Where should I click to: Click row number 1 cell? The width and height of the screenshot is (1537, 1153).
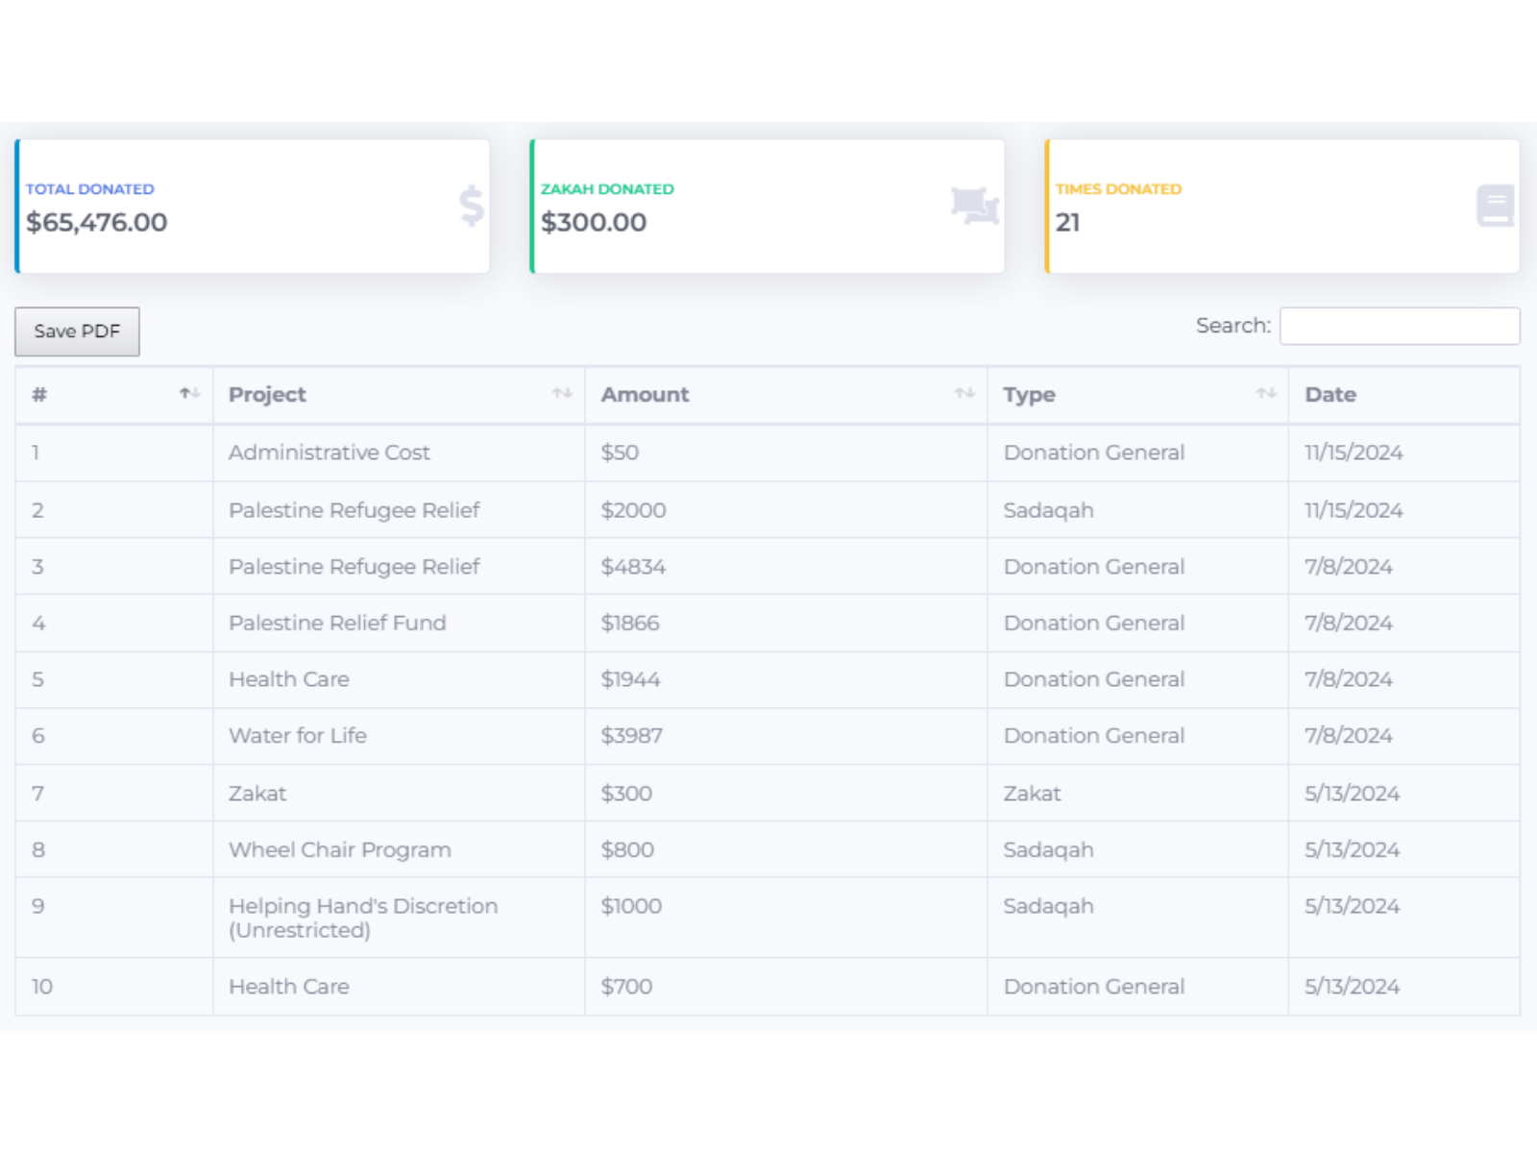tap(113, 453)
